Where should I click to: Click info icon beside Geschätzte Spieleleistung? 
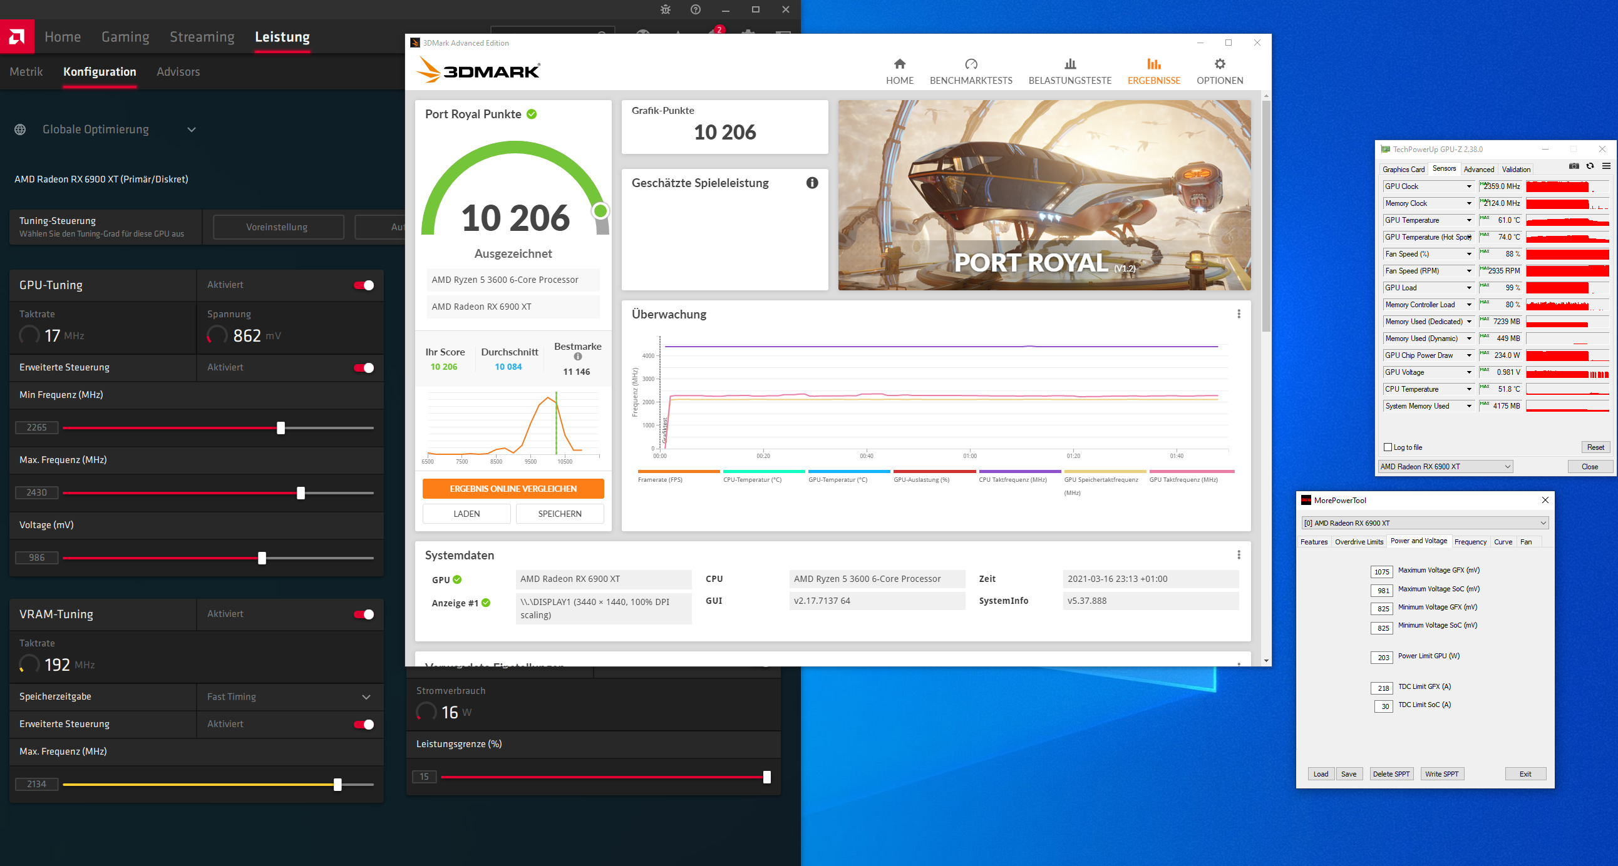point(812,183)
